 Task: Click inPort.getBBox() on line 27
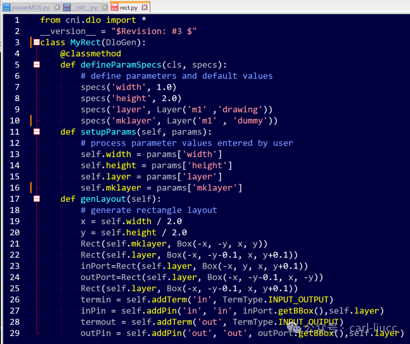[283, 311]
